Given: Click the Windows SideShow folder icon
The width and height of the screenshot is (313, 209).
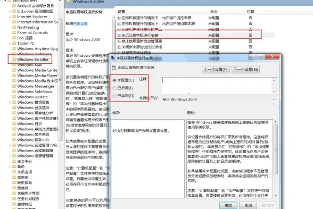Looking at the screenshot, I should pos(14,91).
